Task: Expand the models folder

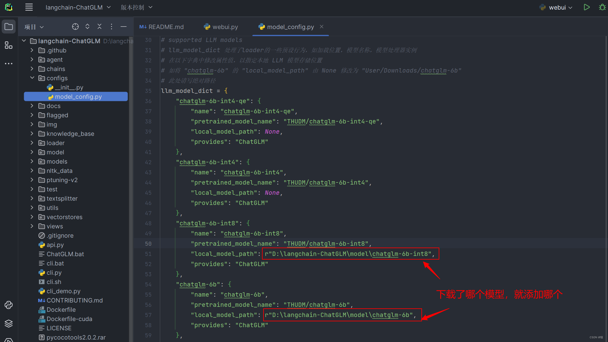Action: (32, 161)
